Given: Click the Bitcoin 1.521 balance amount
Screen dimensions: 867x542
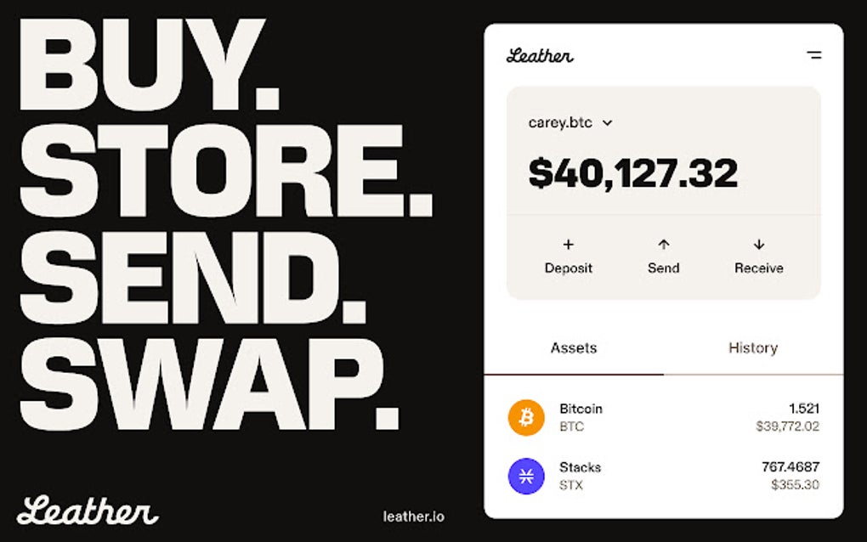Looking at the screenshot, I should point(803,409).
